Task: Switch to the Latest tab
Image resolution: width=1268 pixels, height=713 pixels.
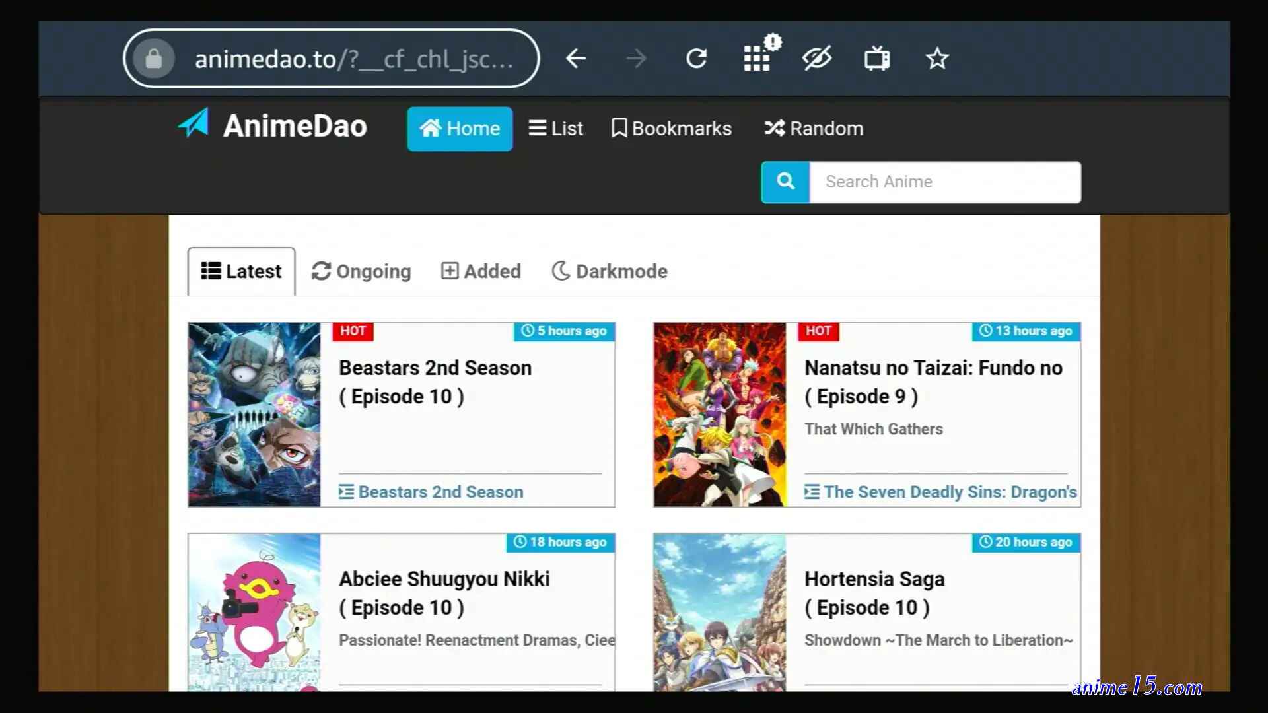Action: pos(242,271)
